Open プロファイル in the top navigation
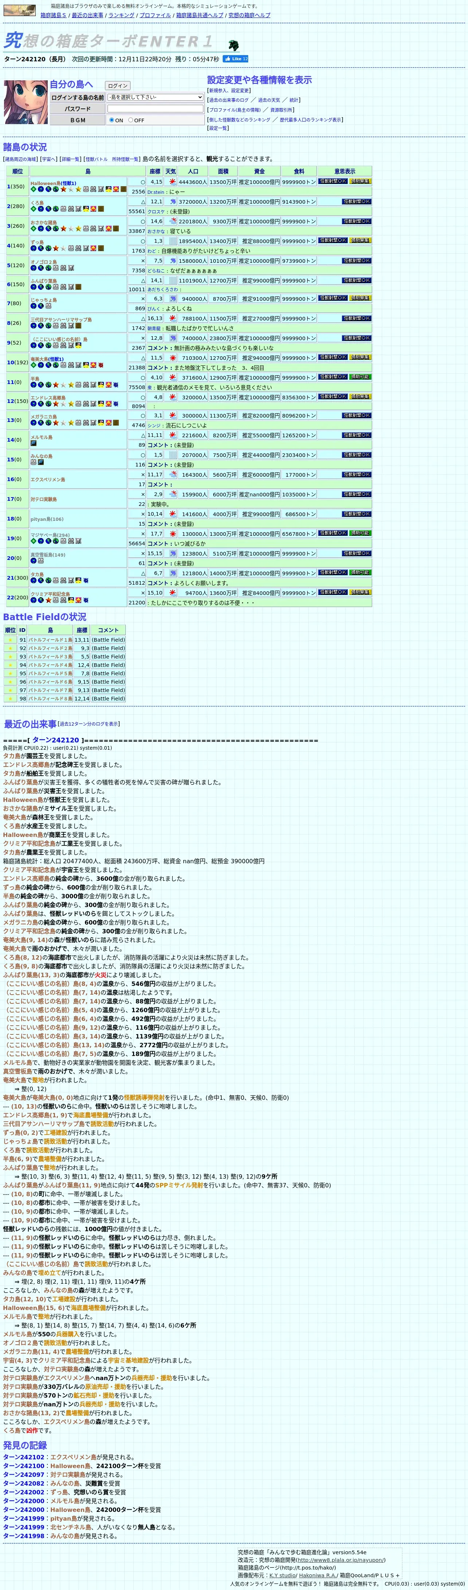 pyautogui.click(x=155, y=15)
